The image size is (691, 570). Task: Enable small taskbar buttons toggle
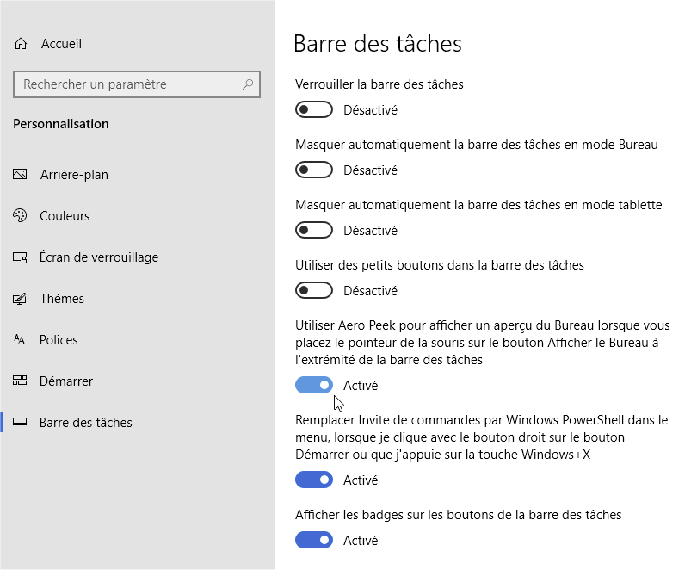click(314, 290)
